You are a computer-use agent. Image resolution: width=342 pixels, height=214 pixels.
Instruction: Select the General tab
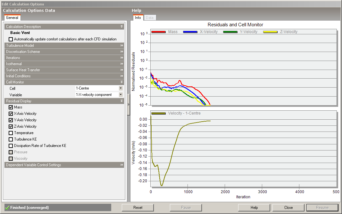[12, 18]
